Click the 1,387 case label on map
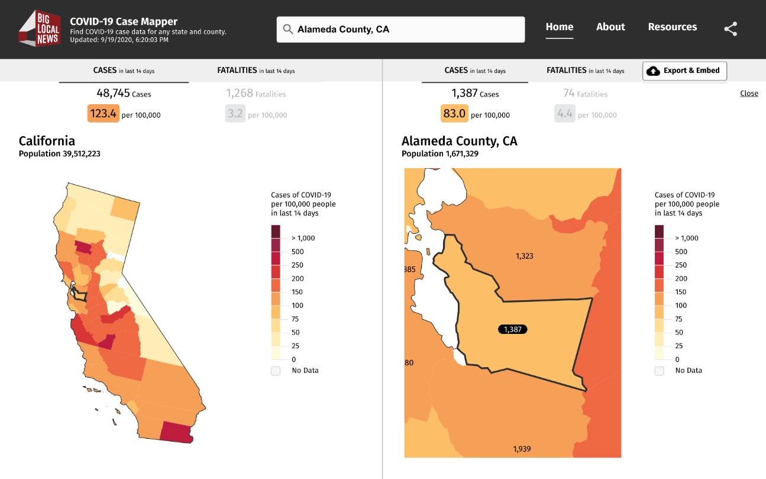This screenshot has height=479, width=766. click(512, 329)
